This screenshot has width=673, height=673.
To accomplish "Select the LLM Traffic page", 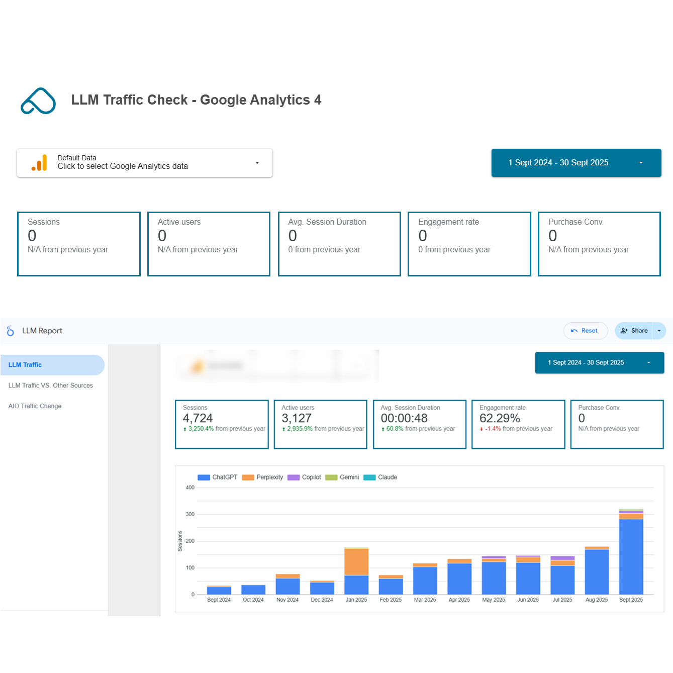I will click(x=25, y=365).
